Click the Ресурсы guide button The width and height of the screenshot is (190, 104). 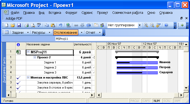pos(38,33)
